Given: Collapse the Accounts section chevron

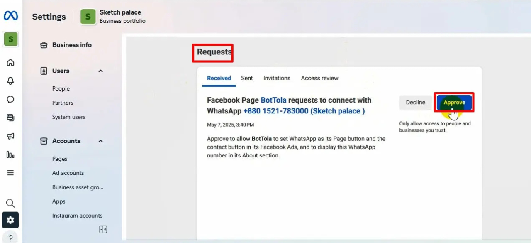Looking at the screenshot, I should (x=100, y=141).
